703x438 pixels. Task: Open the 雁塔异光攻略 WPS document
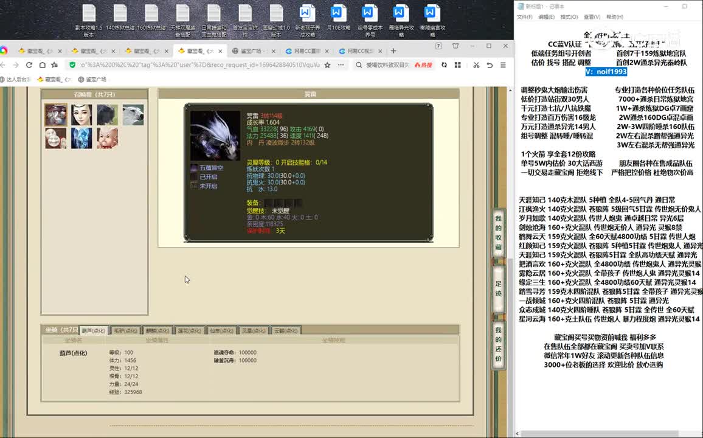(401, 21)
